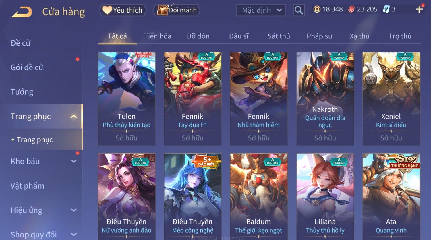Select Tulen Phù thủy kiến tạo skin card
The width and height of the screenshot is (431, 240).
click(x=127, y=98)
